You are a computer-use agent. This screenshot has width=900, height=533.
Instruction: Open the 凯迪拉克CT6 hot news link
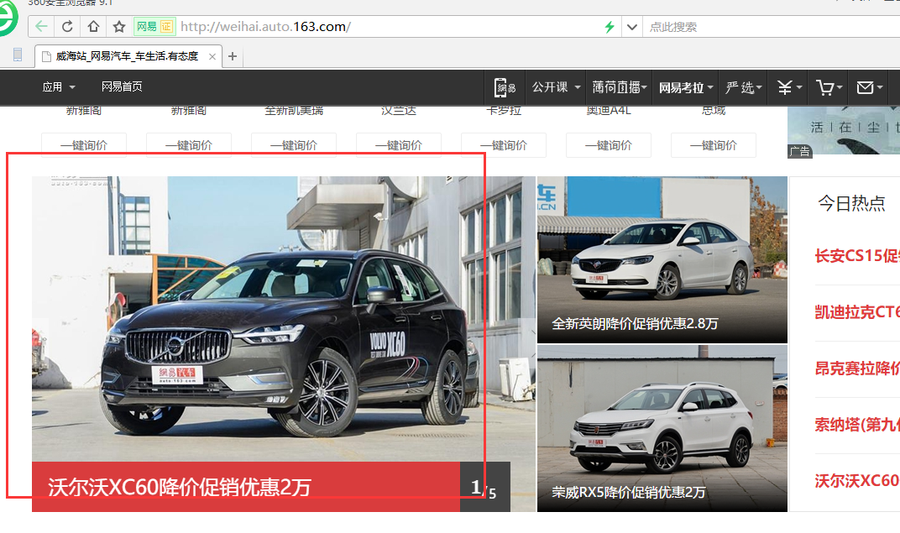(x=857, y=312)
